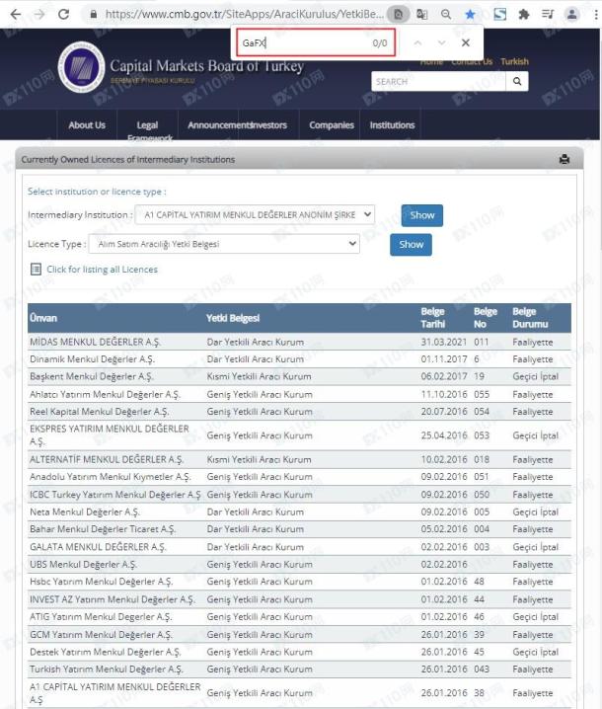Select MİDAS MENKUL DEĞERLER A.Ş. row

(299, 342)
